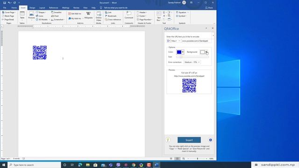Open the Page Number dropdown
The image size is (299, 168).
click(144, 20)
